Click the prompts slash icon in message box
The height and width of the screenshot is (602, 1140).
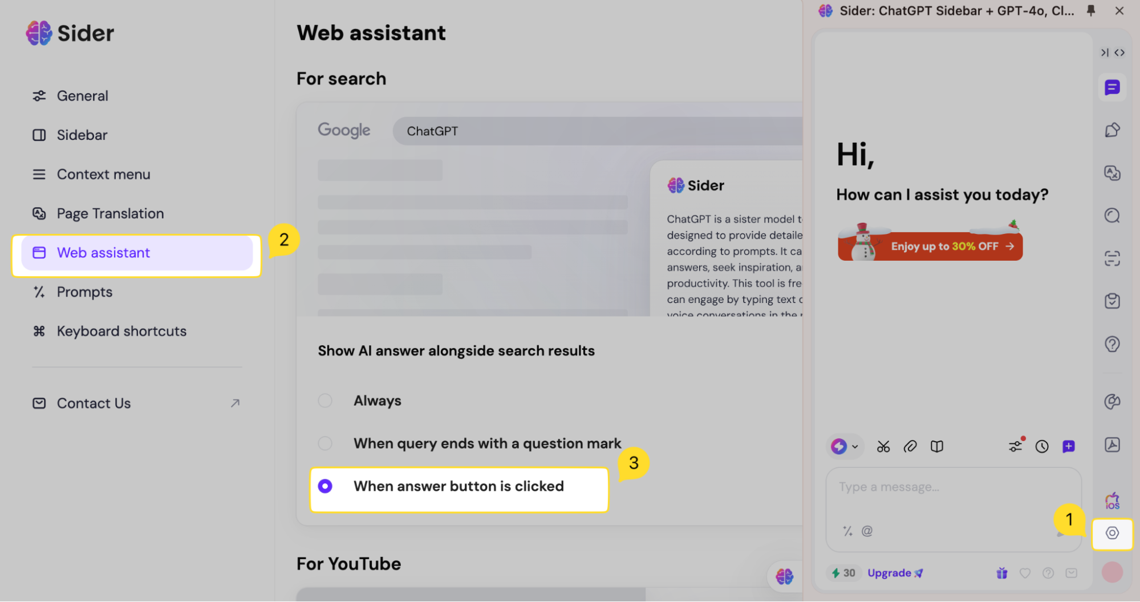848,531
